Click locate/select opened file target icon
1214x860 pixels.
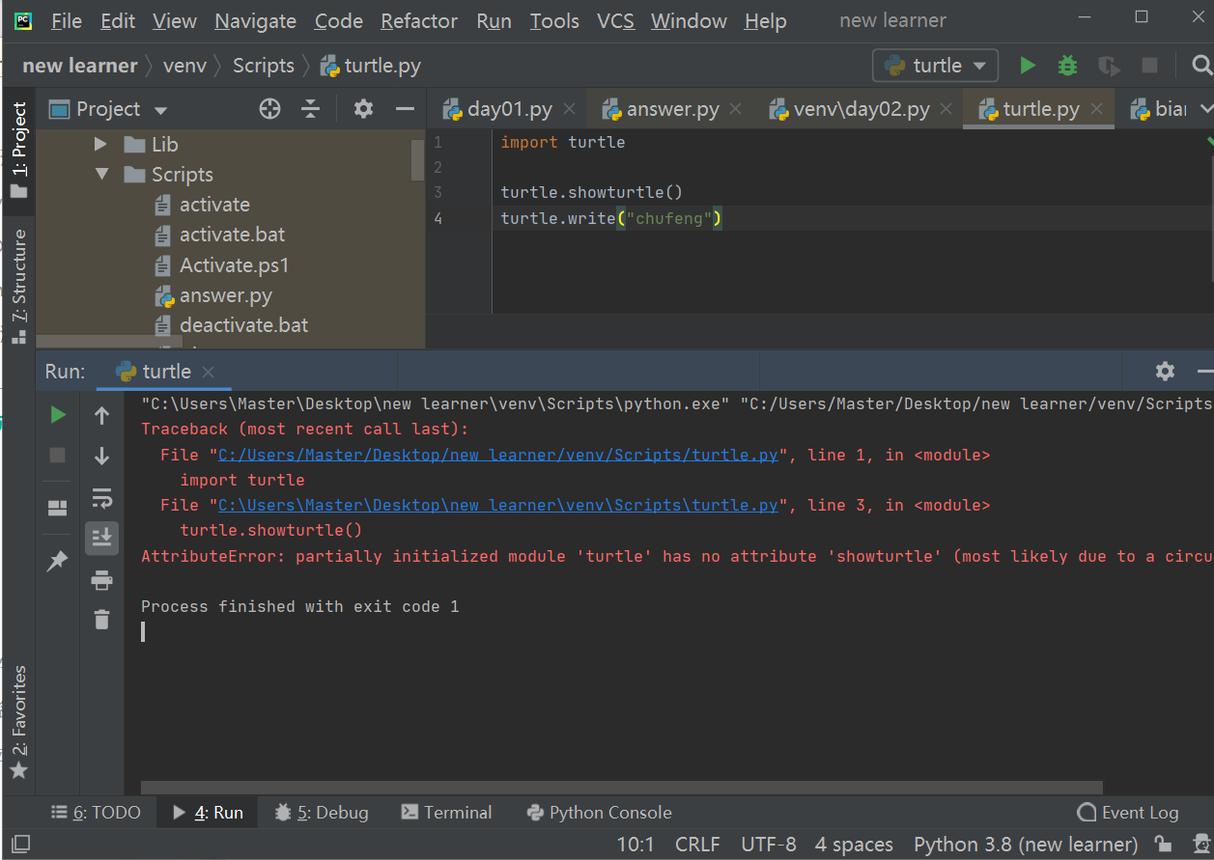(x=270, y=109)
